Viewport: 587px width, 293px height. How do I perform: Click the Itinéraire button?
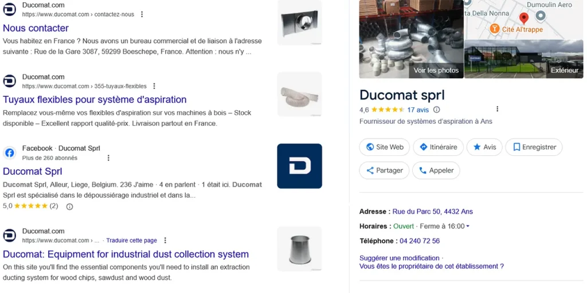[438, 147]
